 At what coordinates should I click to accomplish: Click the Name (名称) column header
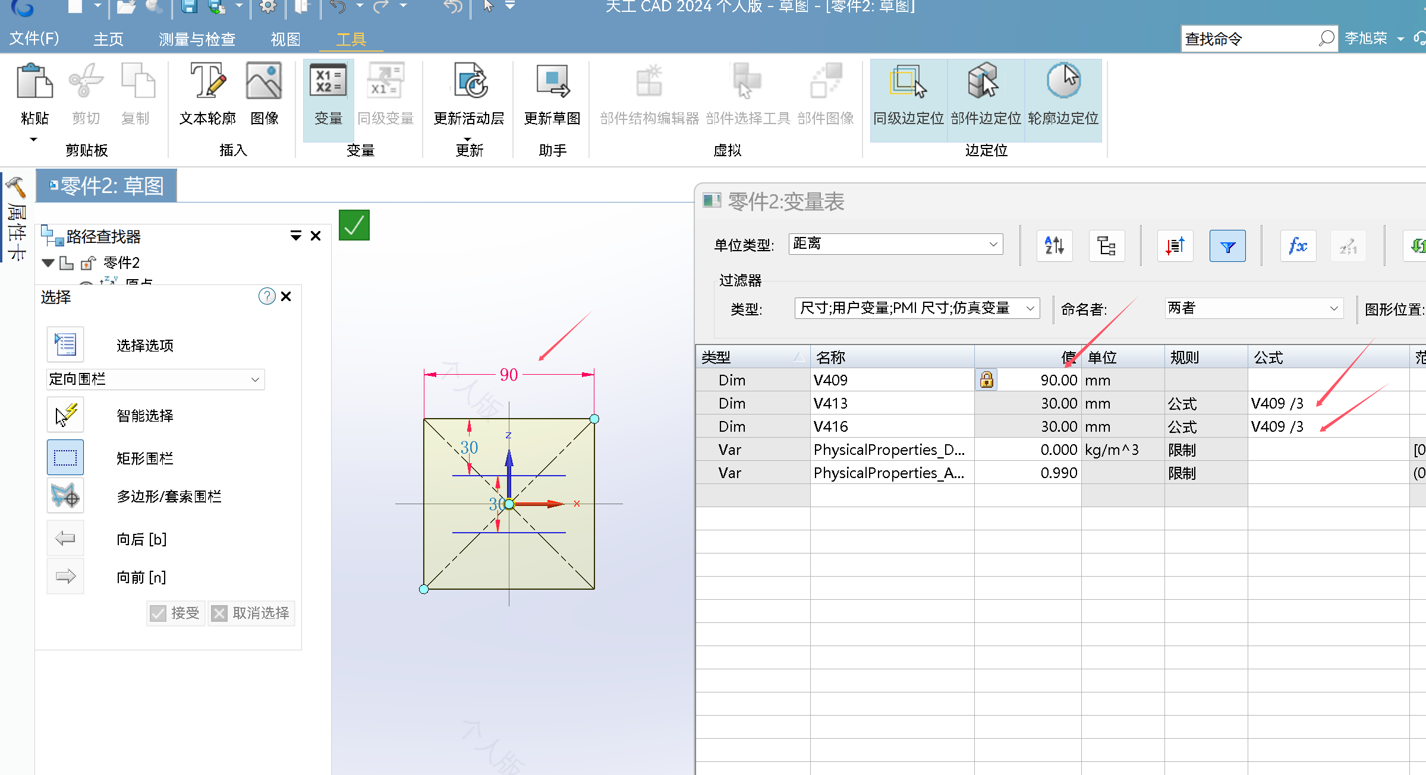pyautogui.click(x=892, y=357)
